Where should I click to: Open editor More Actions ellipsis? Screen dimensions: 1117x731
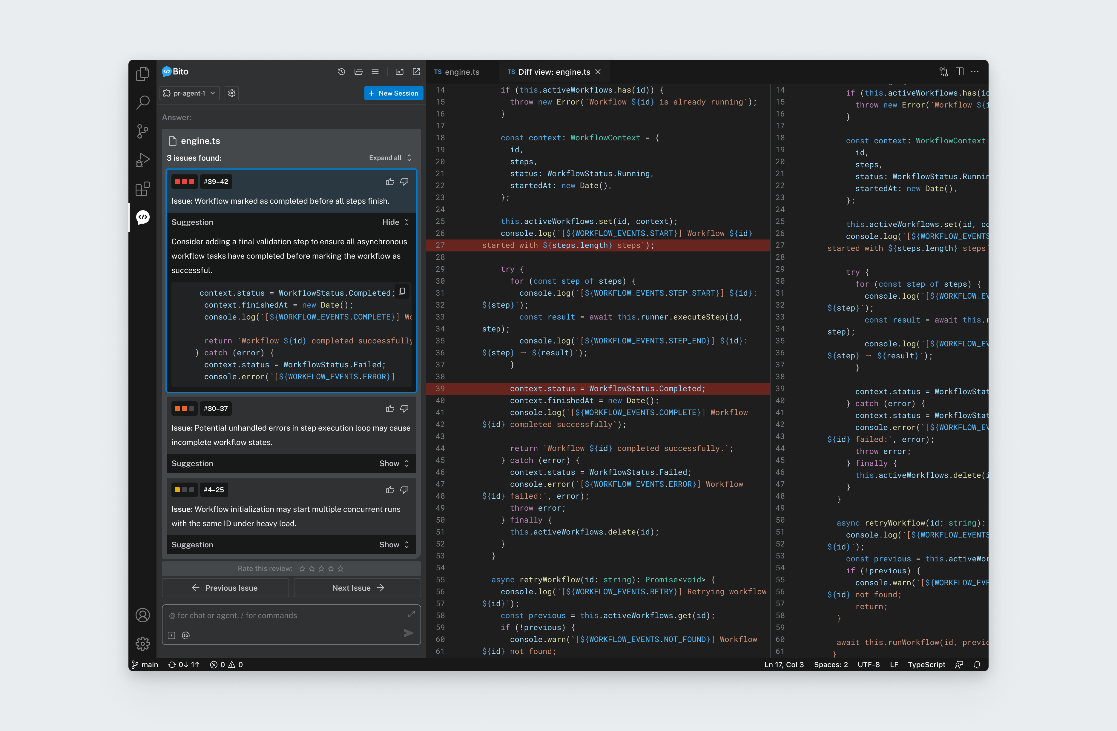click(975, 72)
